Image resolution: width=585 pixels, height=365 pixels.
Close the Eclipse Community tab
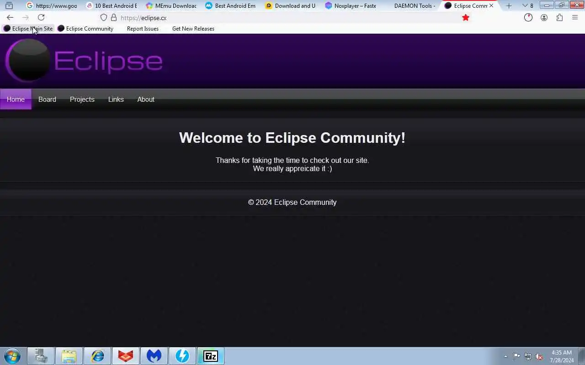tap(491, 6)
